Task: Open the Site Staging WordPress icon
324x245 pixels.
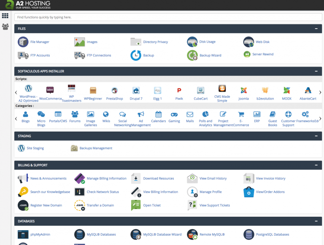Action: click(21, 148)
